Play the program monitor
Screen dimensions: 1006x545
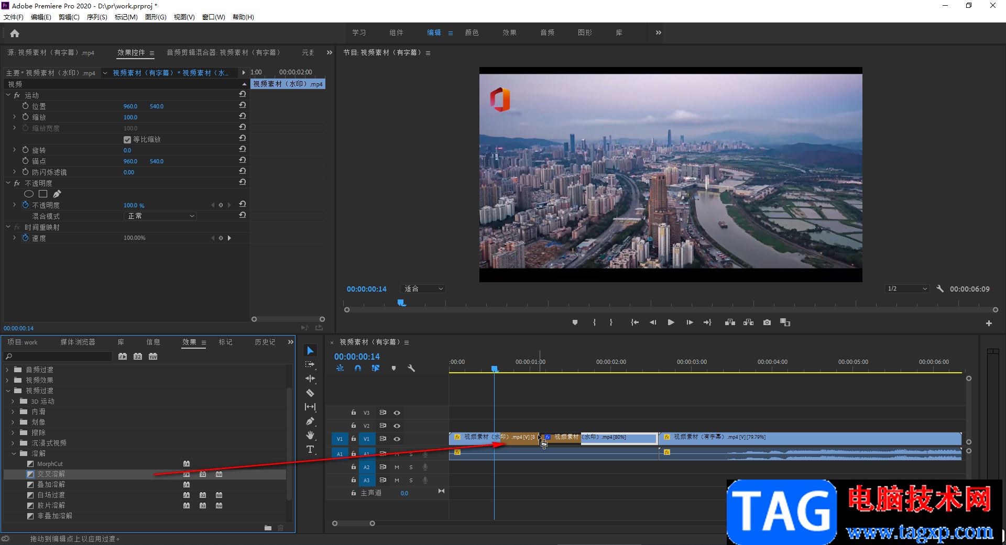click(671, 322)
